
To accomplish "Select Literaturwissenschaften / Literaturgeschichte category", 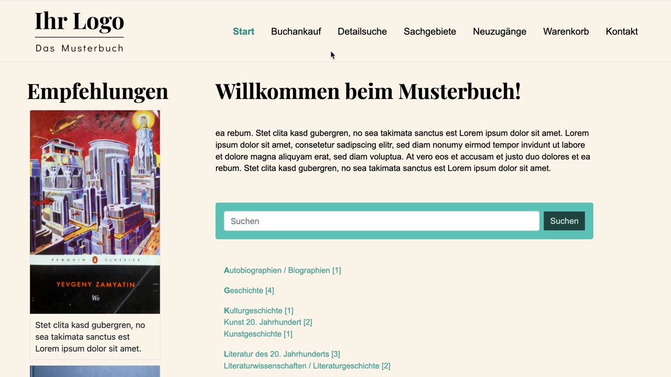I will tap(307, 366).
